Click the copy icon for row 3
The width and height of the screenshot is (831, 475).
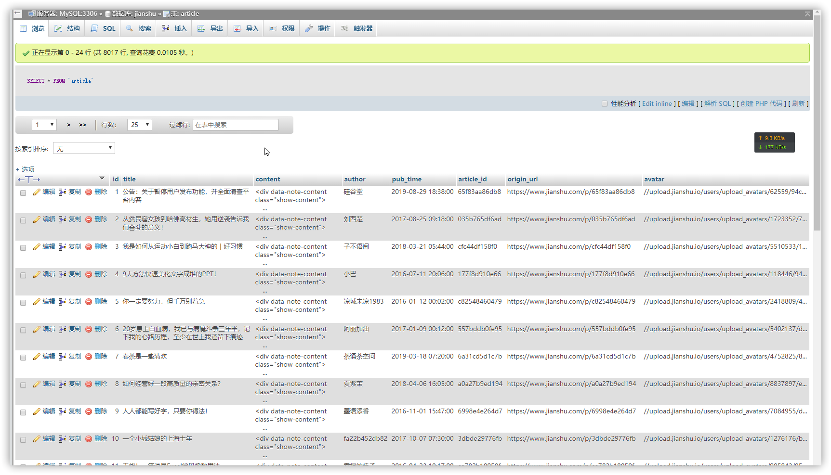point(63,247)
